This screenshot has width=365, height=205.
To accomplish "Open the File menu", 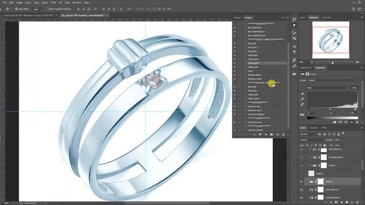I will (x=5, y=2).
